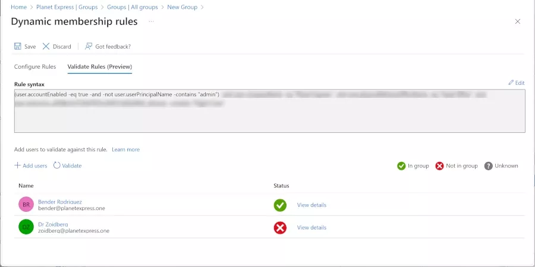Close the Dynamic membership rules pane

tap(517, 21)
